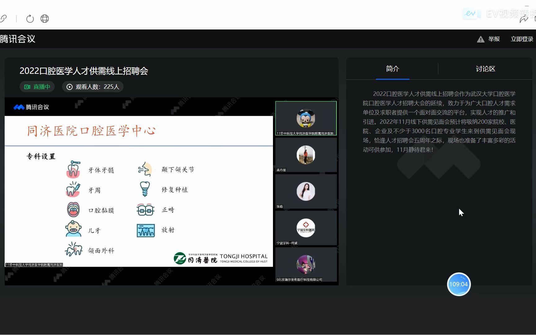Click the Tongji Hospital logo on slide
The image size is (536, 335).
[221, 258]
